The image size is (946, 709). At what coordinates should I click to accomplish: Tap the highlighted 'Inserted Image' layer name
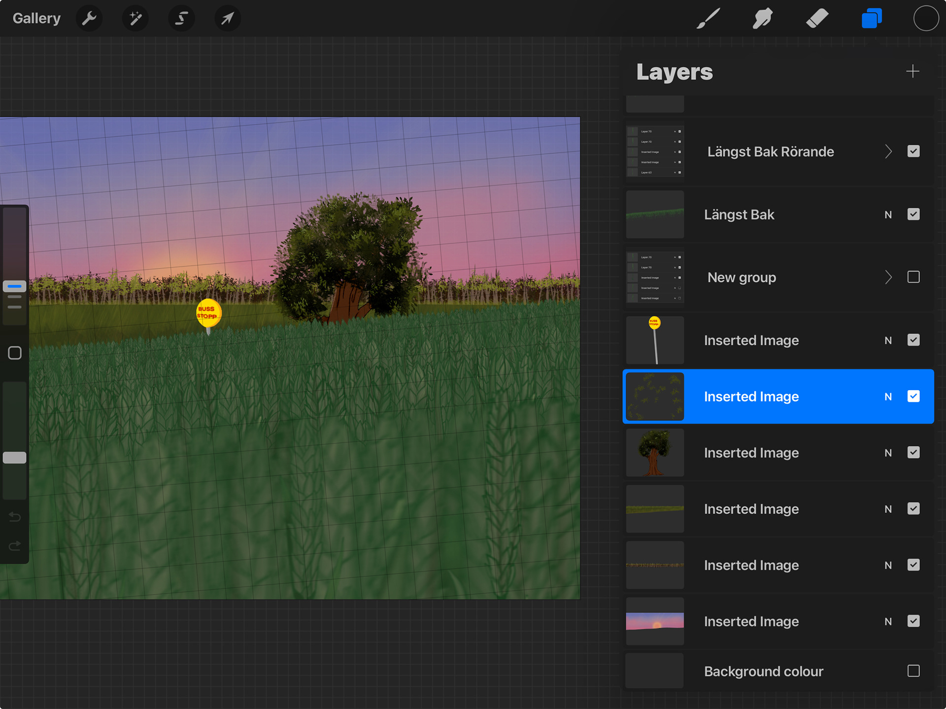[x=751, y=397]
